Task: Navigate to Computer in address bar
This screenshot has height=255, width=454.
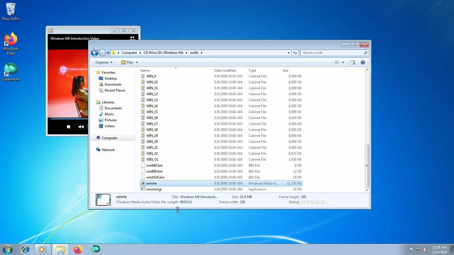Action: tap(129, 53)
